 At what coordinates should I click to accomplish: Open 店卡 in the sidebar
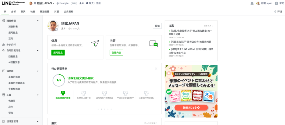[x=11, y=107]
